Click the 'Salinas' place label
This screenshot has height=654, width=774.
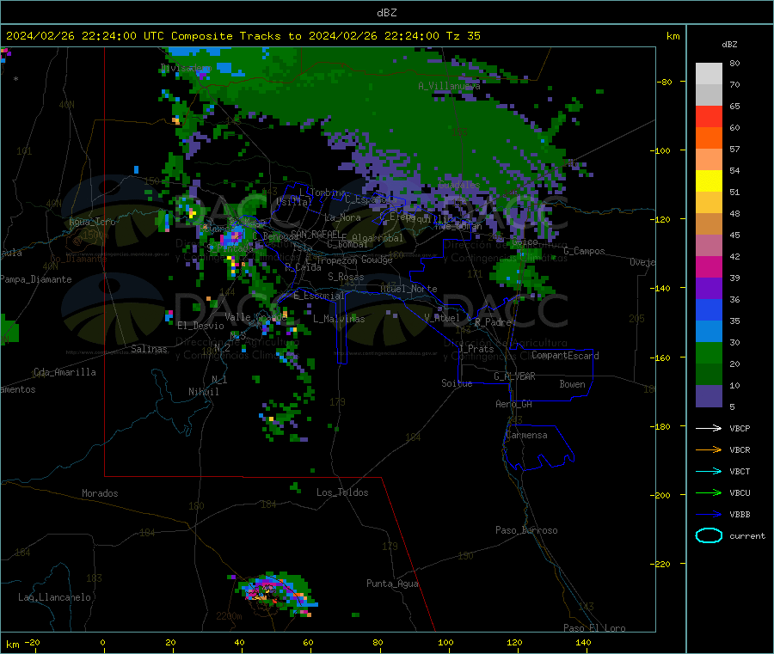(x=149, y=349)
